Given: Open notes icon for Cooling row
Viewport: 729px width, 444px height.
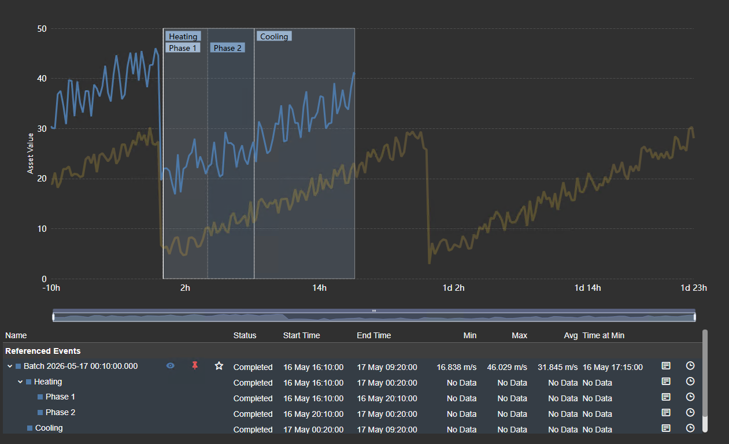Looking at the screenshot, I should [x=666, y=428].
